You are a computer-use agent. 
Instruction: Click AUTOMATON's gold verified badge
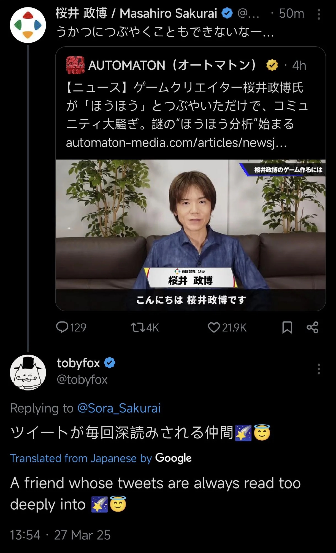pos(272,65)
